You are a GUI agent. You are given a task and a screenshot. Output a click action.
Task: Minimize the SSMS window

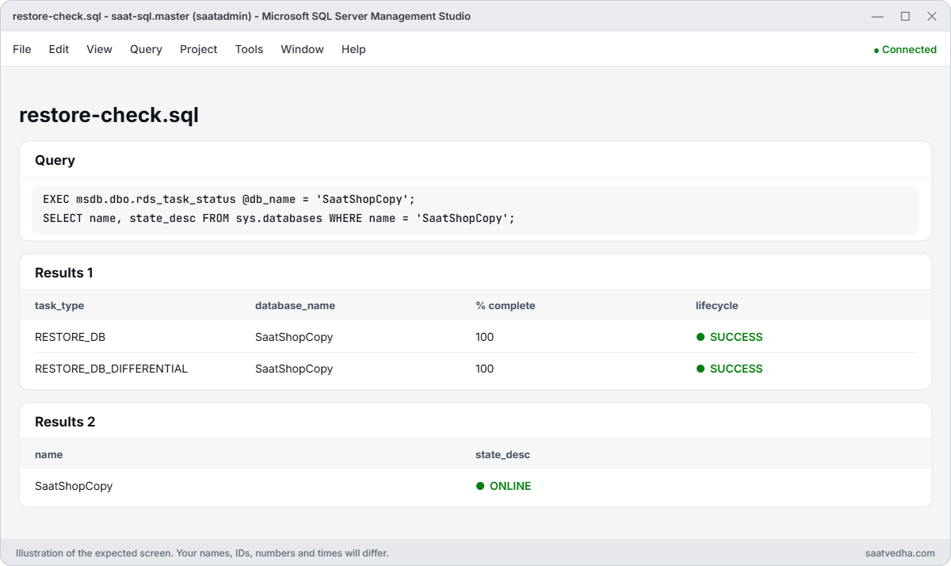(877, 16)
